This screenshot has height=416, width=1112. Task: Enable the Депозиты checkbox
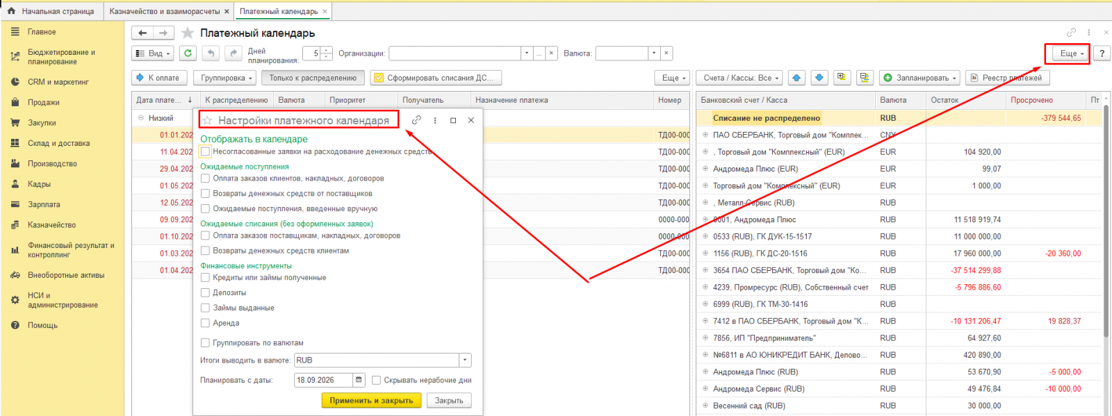click(x=205, y=292)
